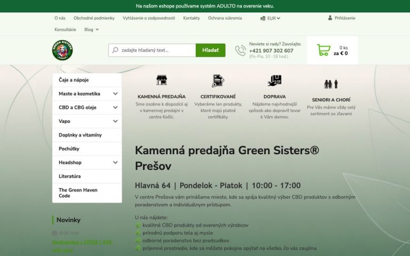This screenshot has width=410, height=256.
Task: Go to Kontakty
Action: [192, 18]
